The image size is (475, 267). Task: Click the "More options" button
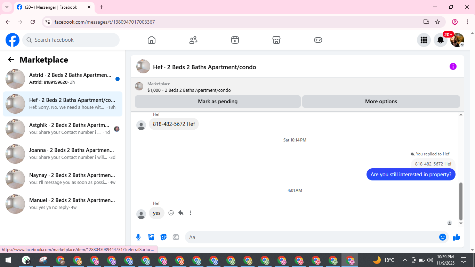(381, 102)
